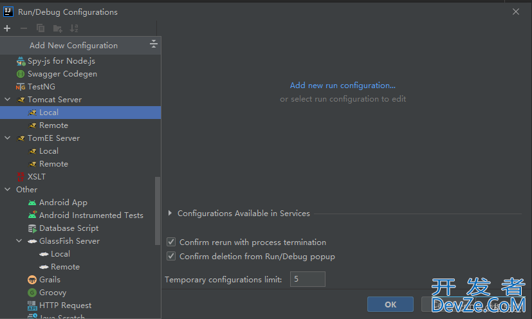This screenshot has height=319, width=532.
Task: Collapse the Other group node
Action: (x=8, y=189)
